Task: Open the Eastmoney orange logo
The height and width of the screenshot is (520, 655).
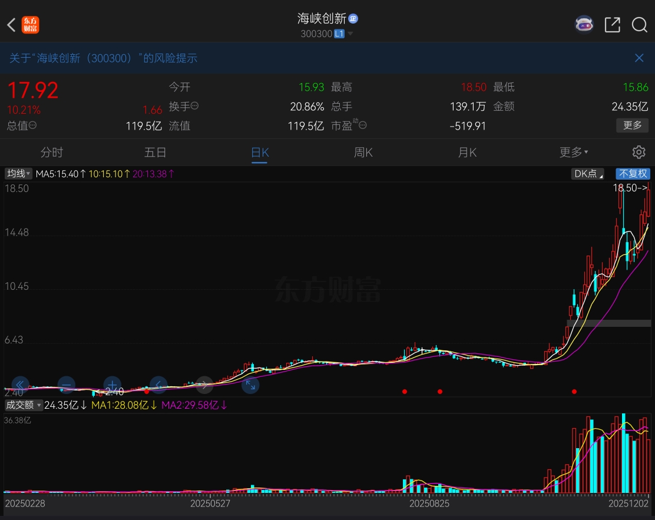Action: click(x=31, y=25)
